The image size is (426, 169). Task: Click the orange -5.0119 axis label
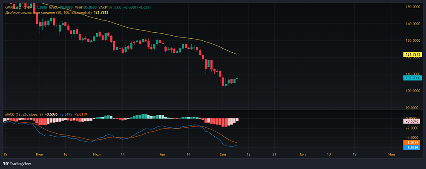tap(412, 143)
